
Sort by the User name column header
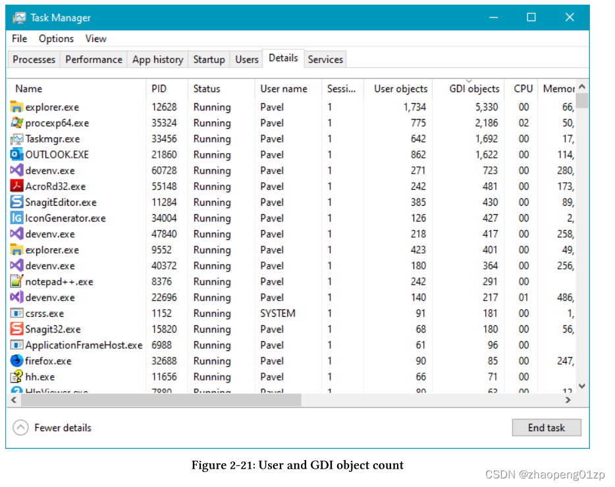coord(288,89)
